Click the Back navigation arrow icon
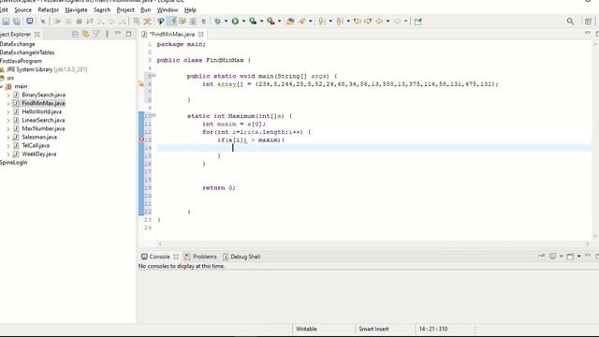Image resolution: width=599 pixels, height=337 pixels. pyautogui.click(x=380, y=22)
